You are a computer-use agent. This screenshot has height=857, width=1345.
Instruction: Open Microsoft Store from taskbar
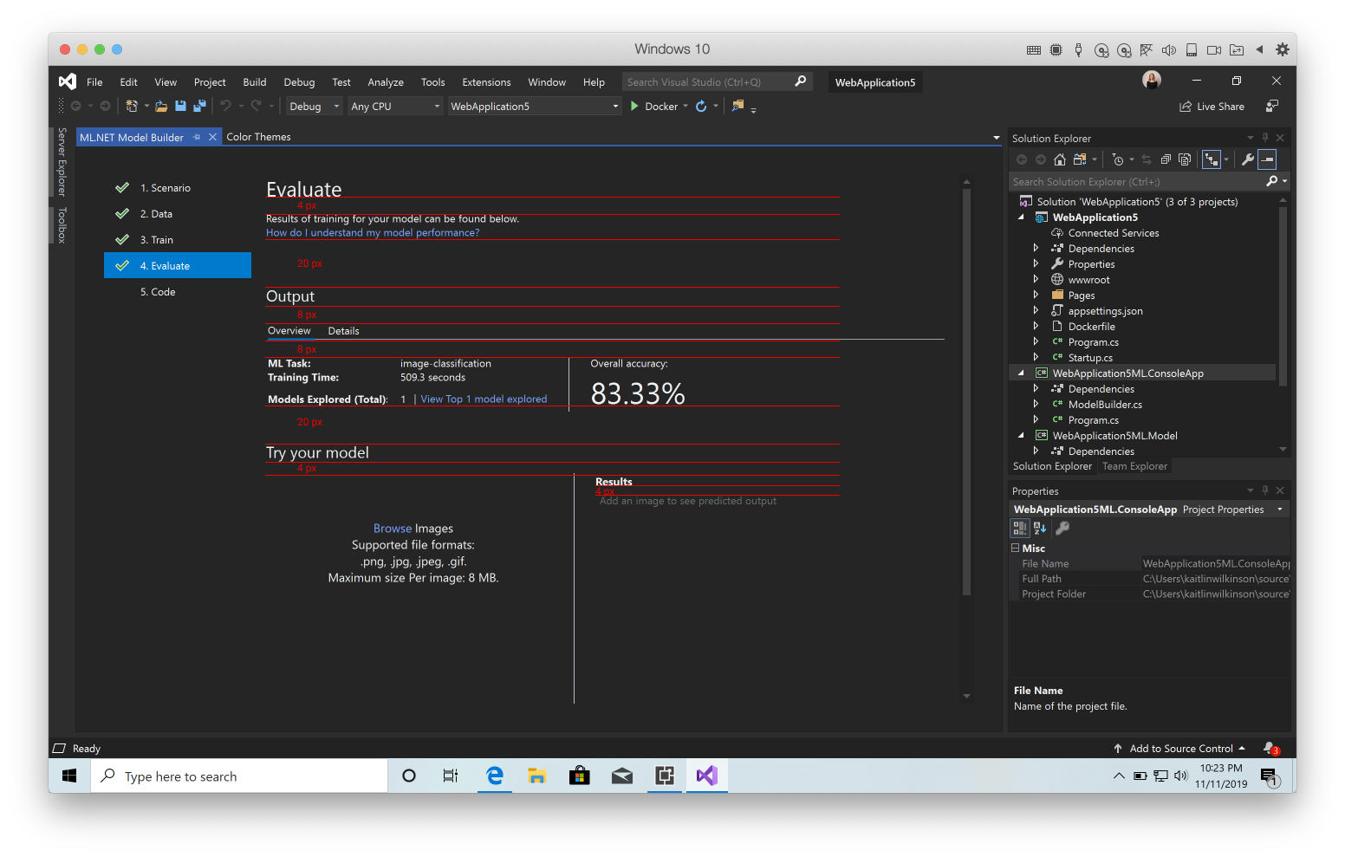coord(580,776)
